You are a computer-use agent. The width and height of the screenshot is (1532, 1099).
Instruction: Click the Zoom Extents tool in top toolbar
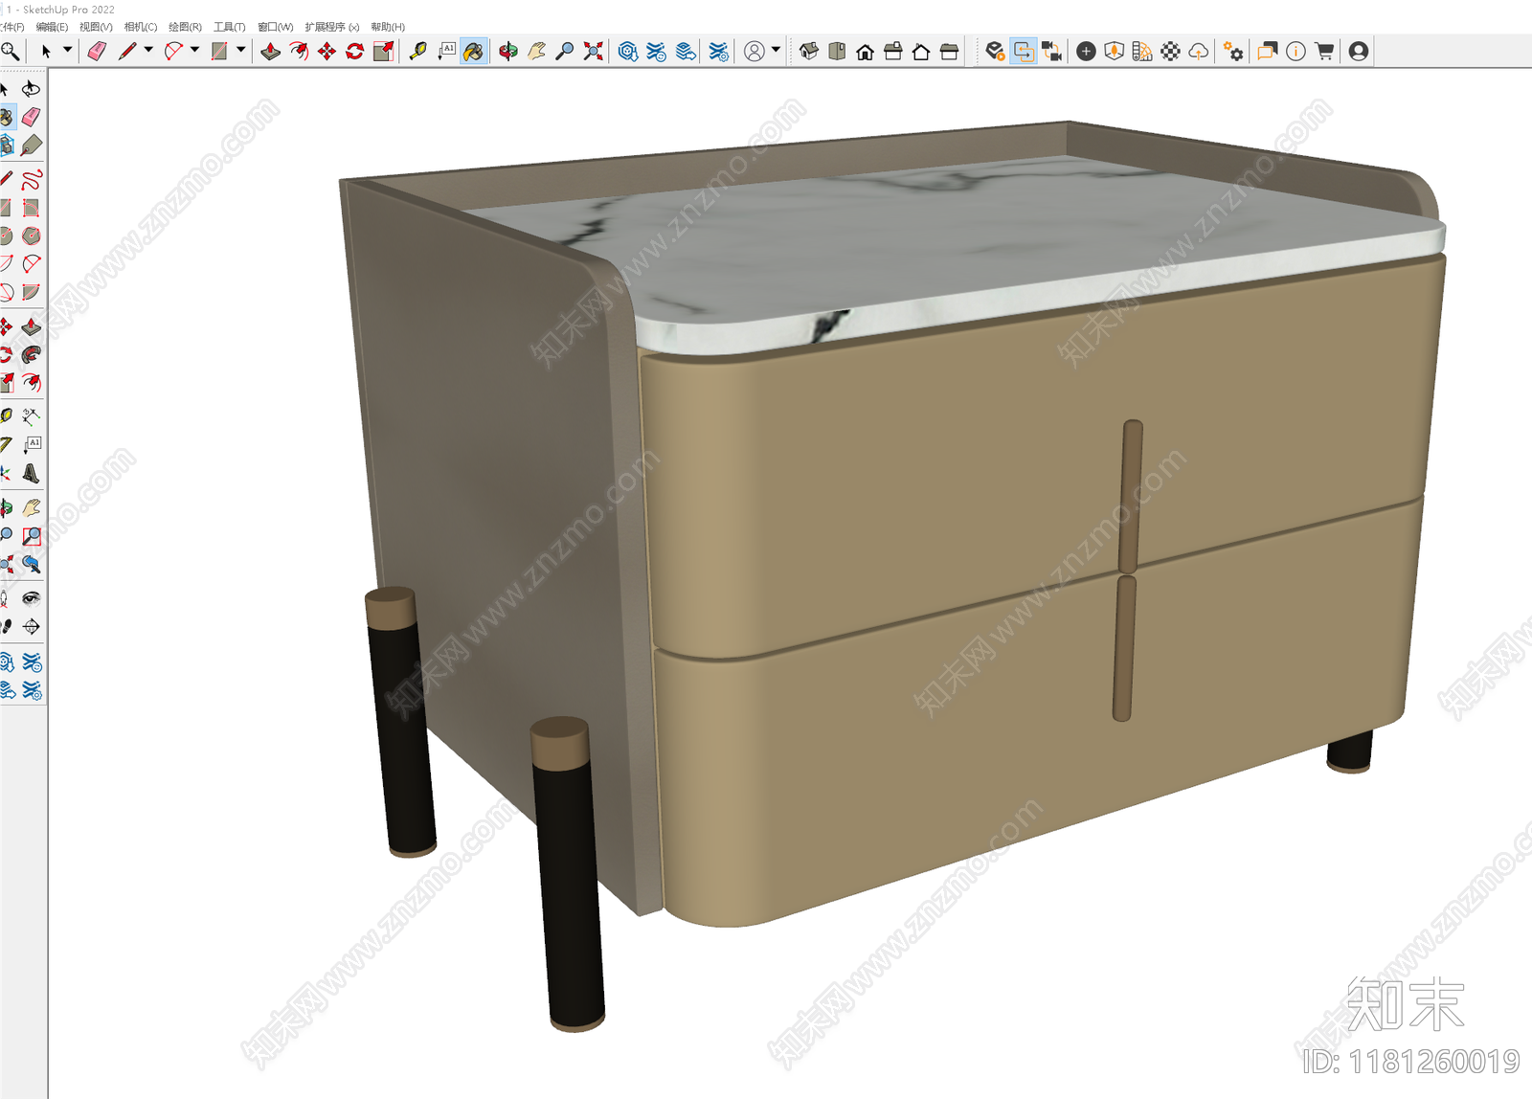tap(594, 52)
